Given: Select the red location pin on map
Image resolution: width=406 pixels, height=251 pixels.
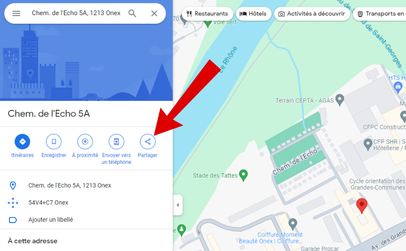Looking at the screenshot, I should pyautogui.click(x=362, y=206).
